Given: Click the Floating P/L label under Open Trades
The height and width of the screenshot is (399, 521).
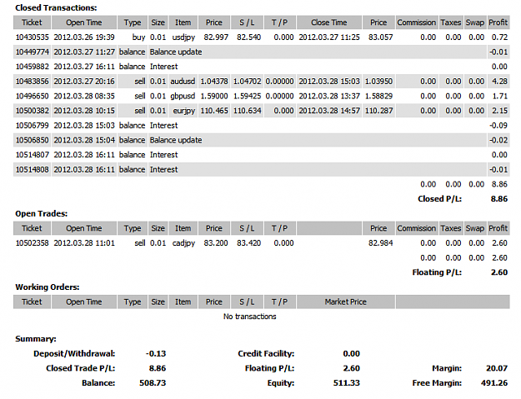Looking at the screenshot, I should tap(437, 272).
